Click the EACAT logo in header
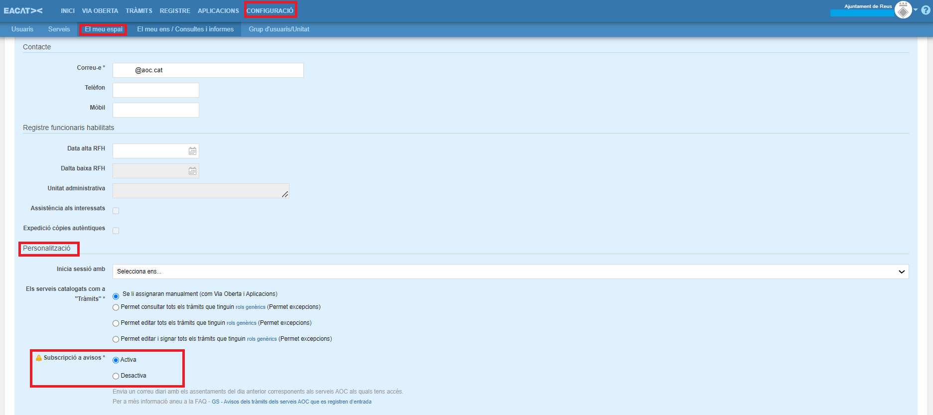 [x=23, y=10]
